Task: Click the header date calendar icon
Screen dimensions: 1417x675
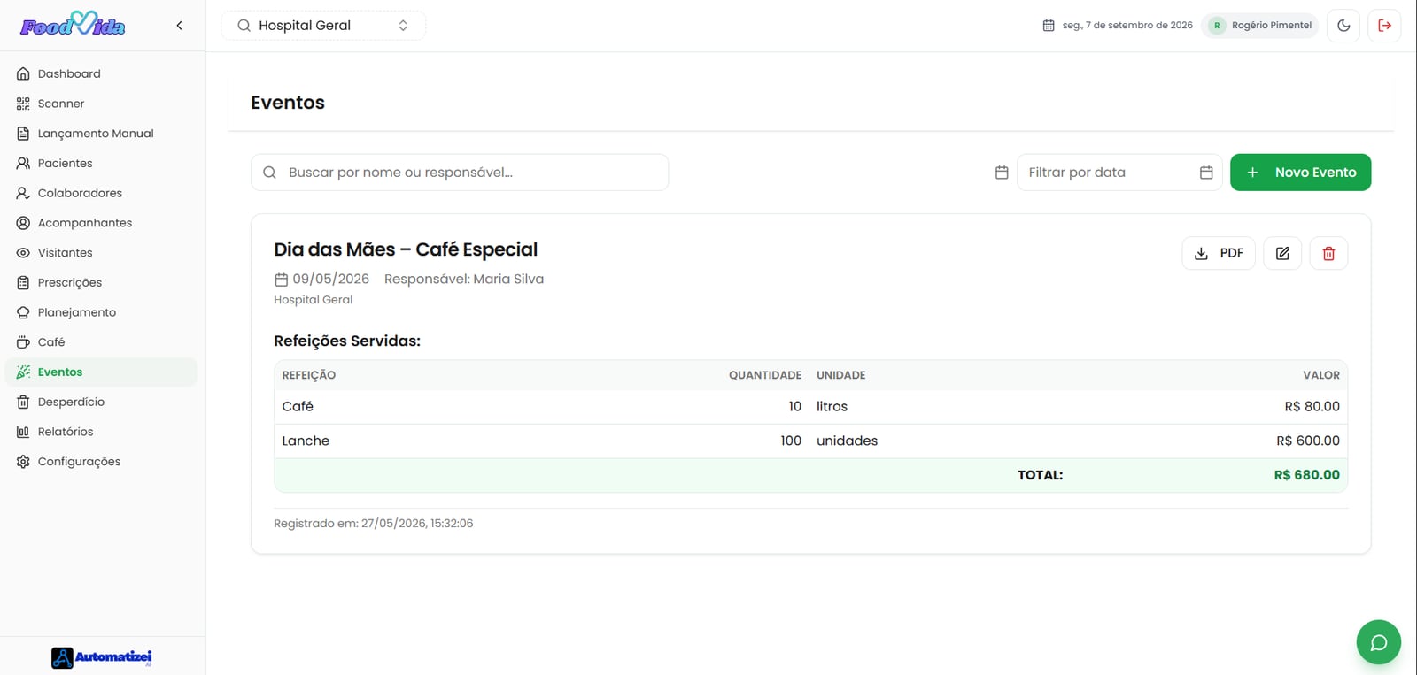Action: point(1049,26)
